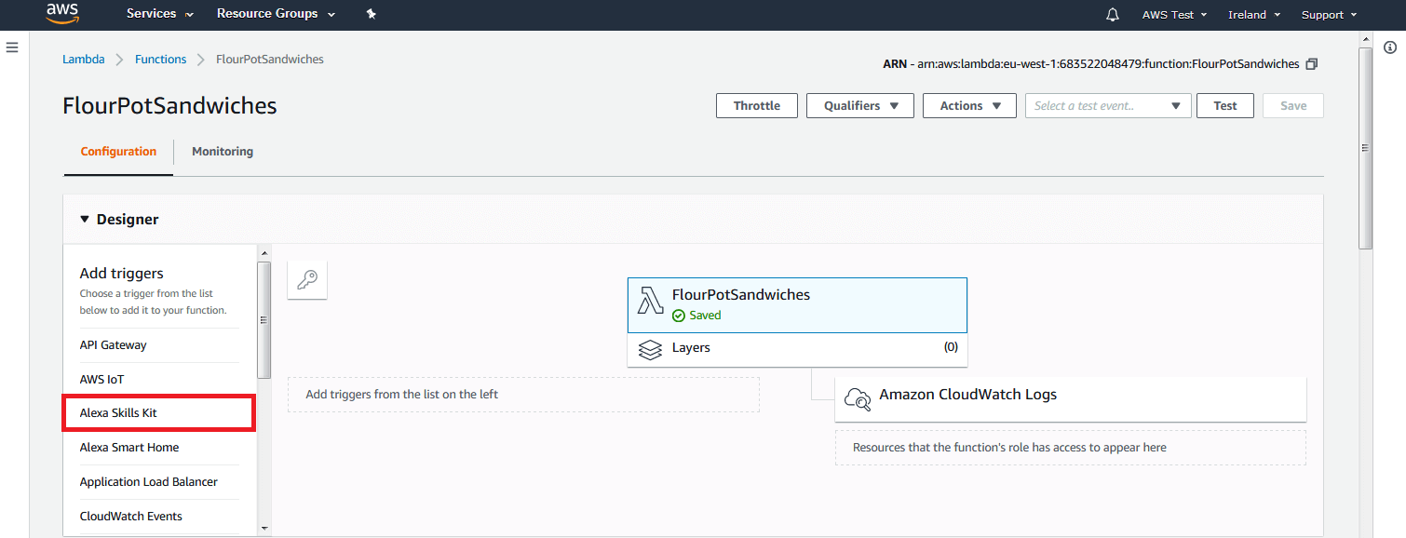
Task: Open the Qualifiers dropdown
Action: [x=860, y=106]
